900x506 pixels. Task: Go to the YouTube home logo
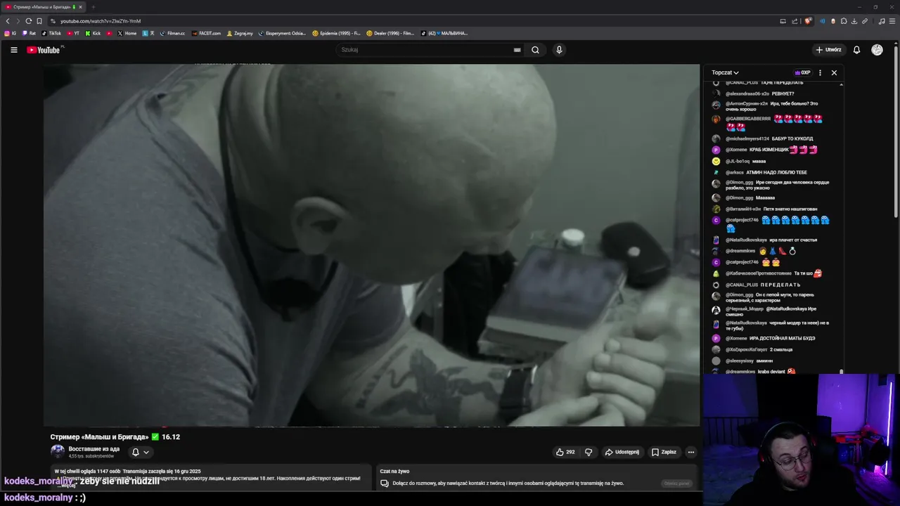pyautogui.click(x=44, y=50)
